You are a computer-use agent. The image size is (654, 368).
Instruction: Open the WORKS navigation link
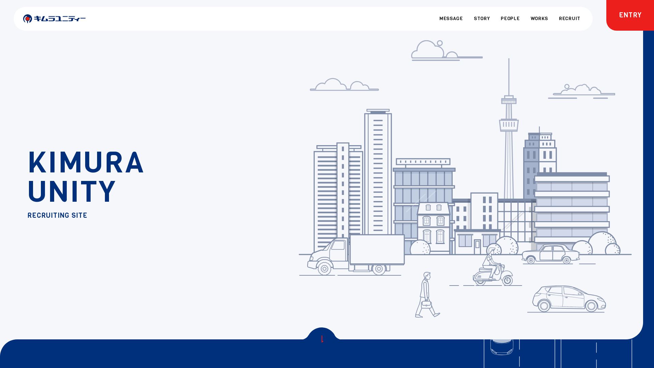[539, 19]
